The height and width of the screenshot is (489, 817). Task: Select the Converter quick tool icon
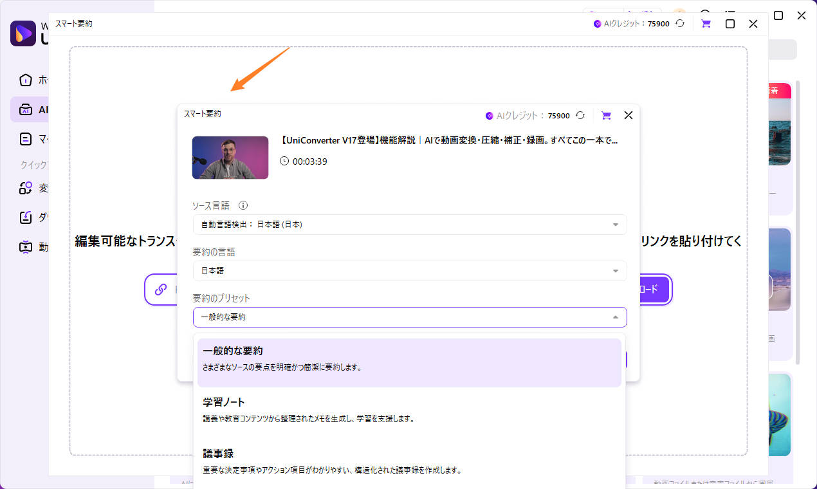(x=26, y=188)
